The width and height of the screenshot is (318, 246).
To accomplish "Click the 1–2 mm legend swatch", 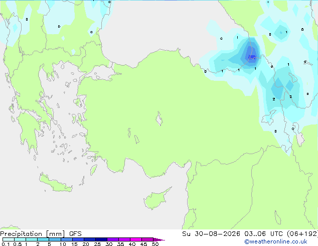I will [x=32, y=239].
